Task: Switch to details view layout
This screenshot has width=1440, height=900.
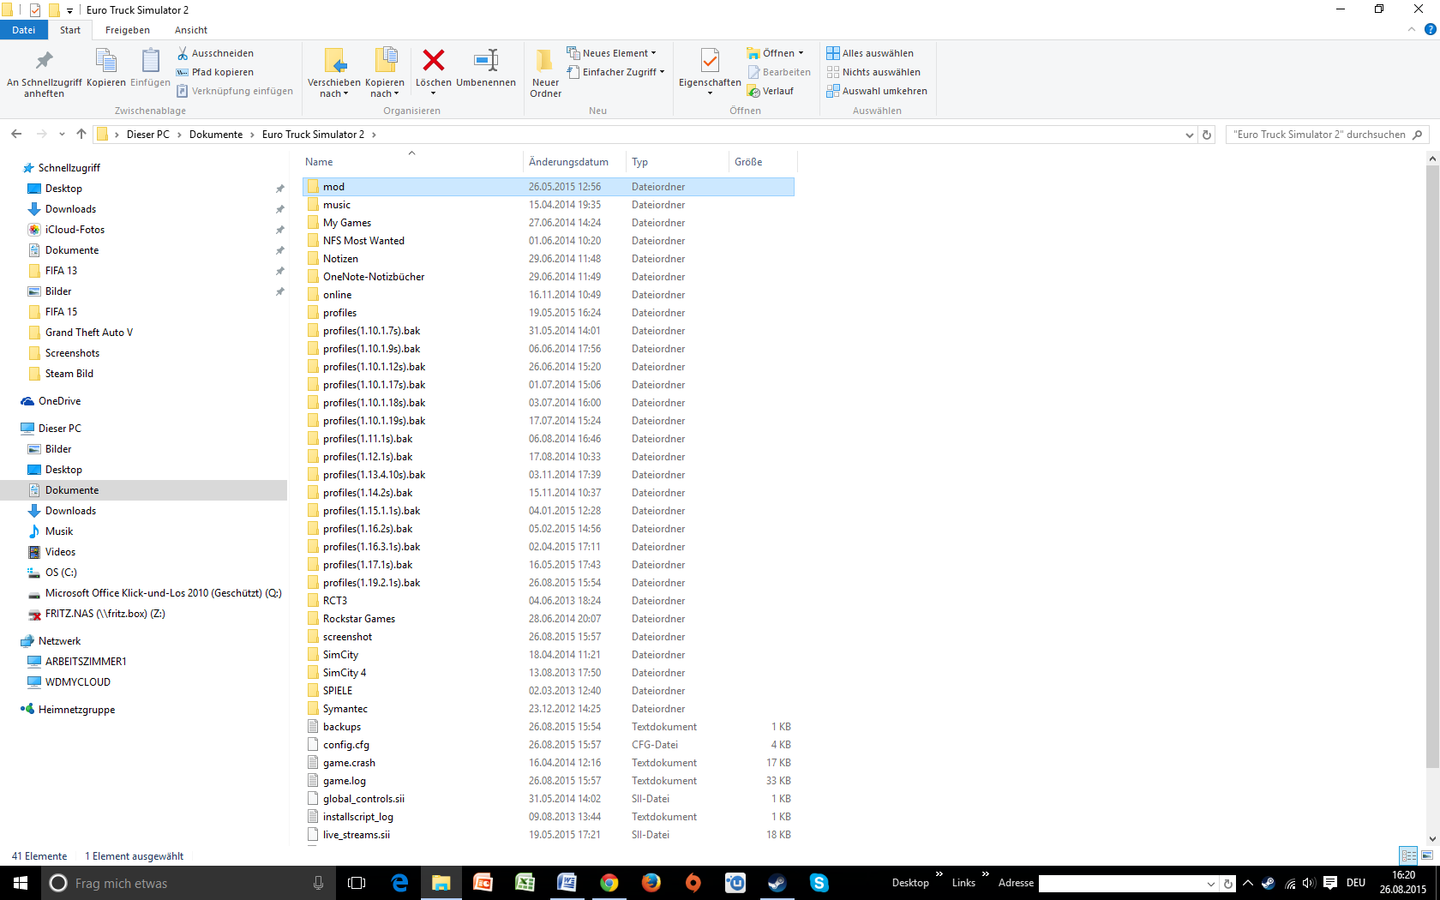Action: click(x=1408, y=855)
